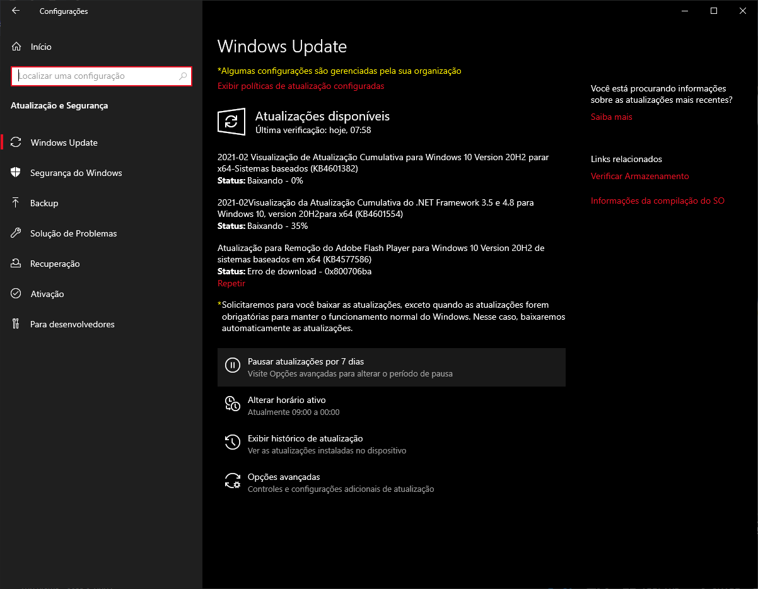758x589 pixels.
Task: Click the Recuperação icon in sidebar
Action: pos(16,264)
